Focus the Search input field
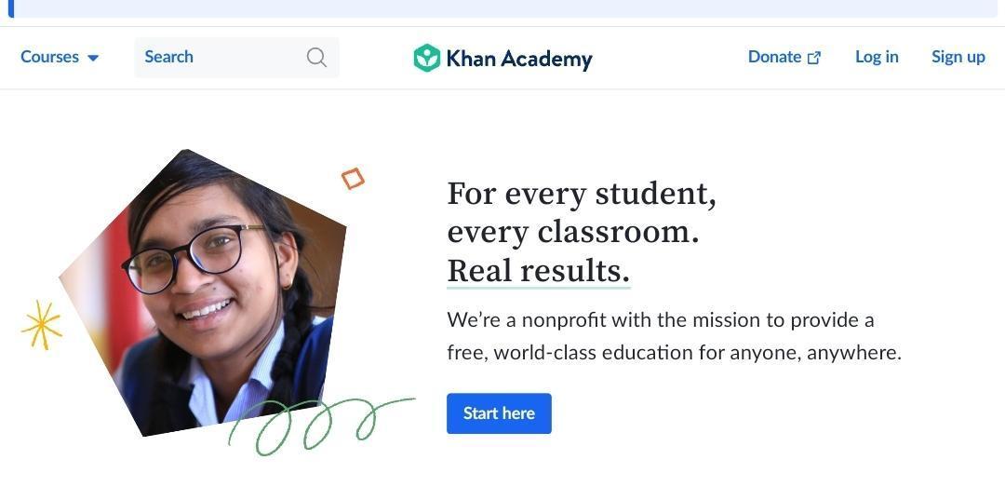The height and width of the screenshot is (500, 1005). pyautogui.click(x=236, y=57)
